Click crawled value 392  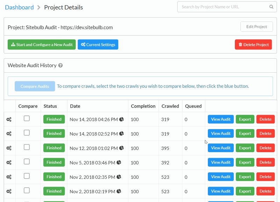coord(165,163)
